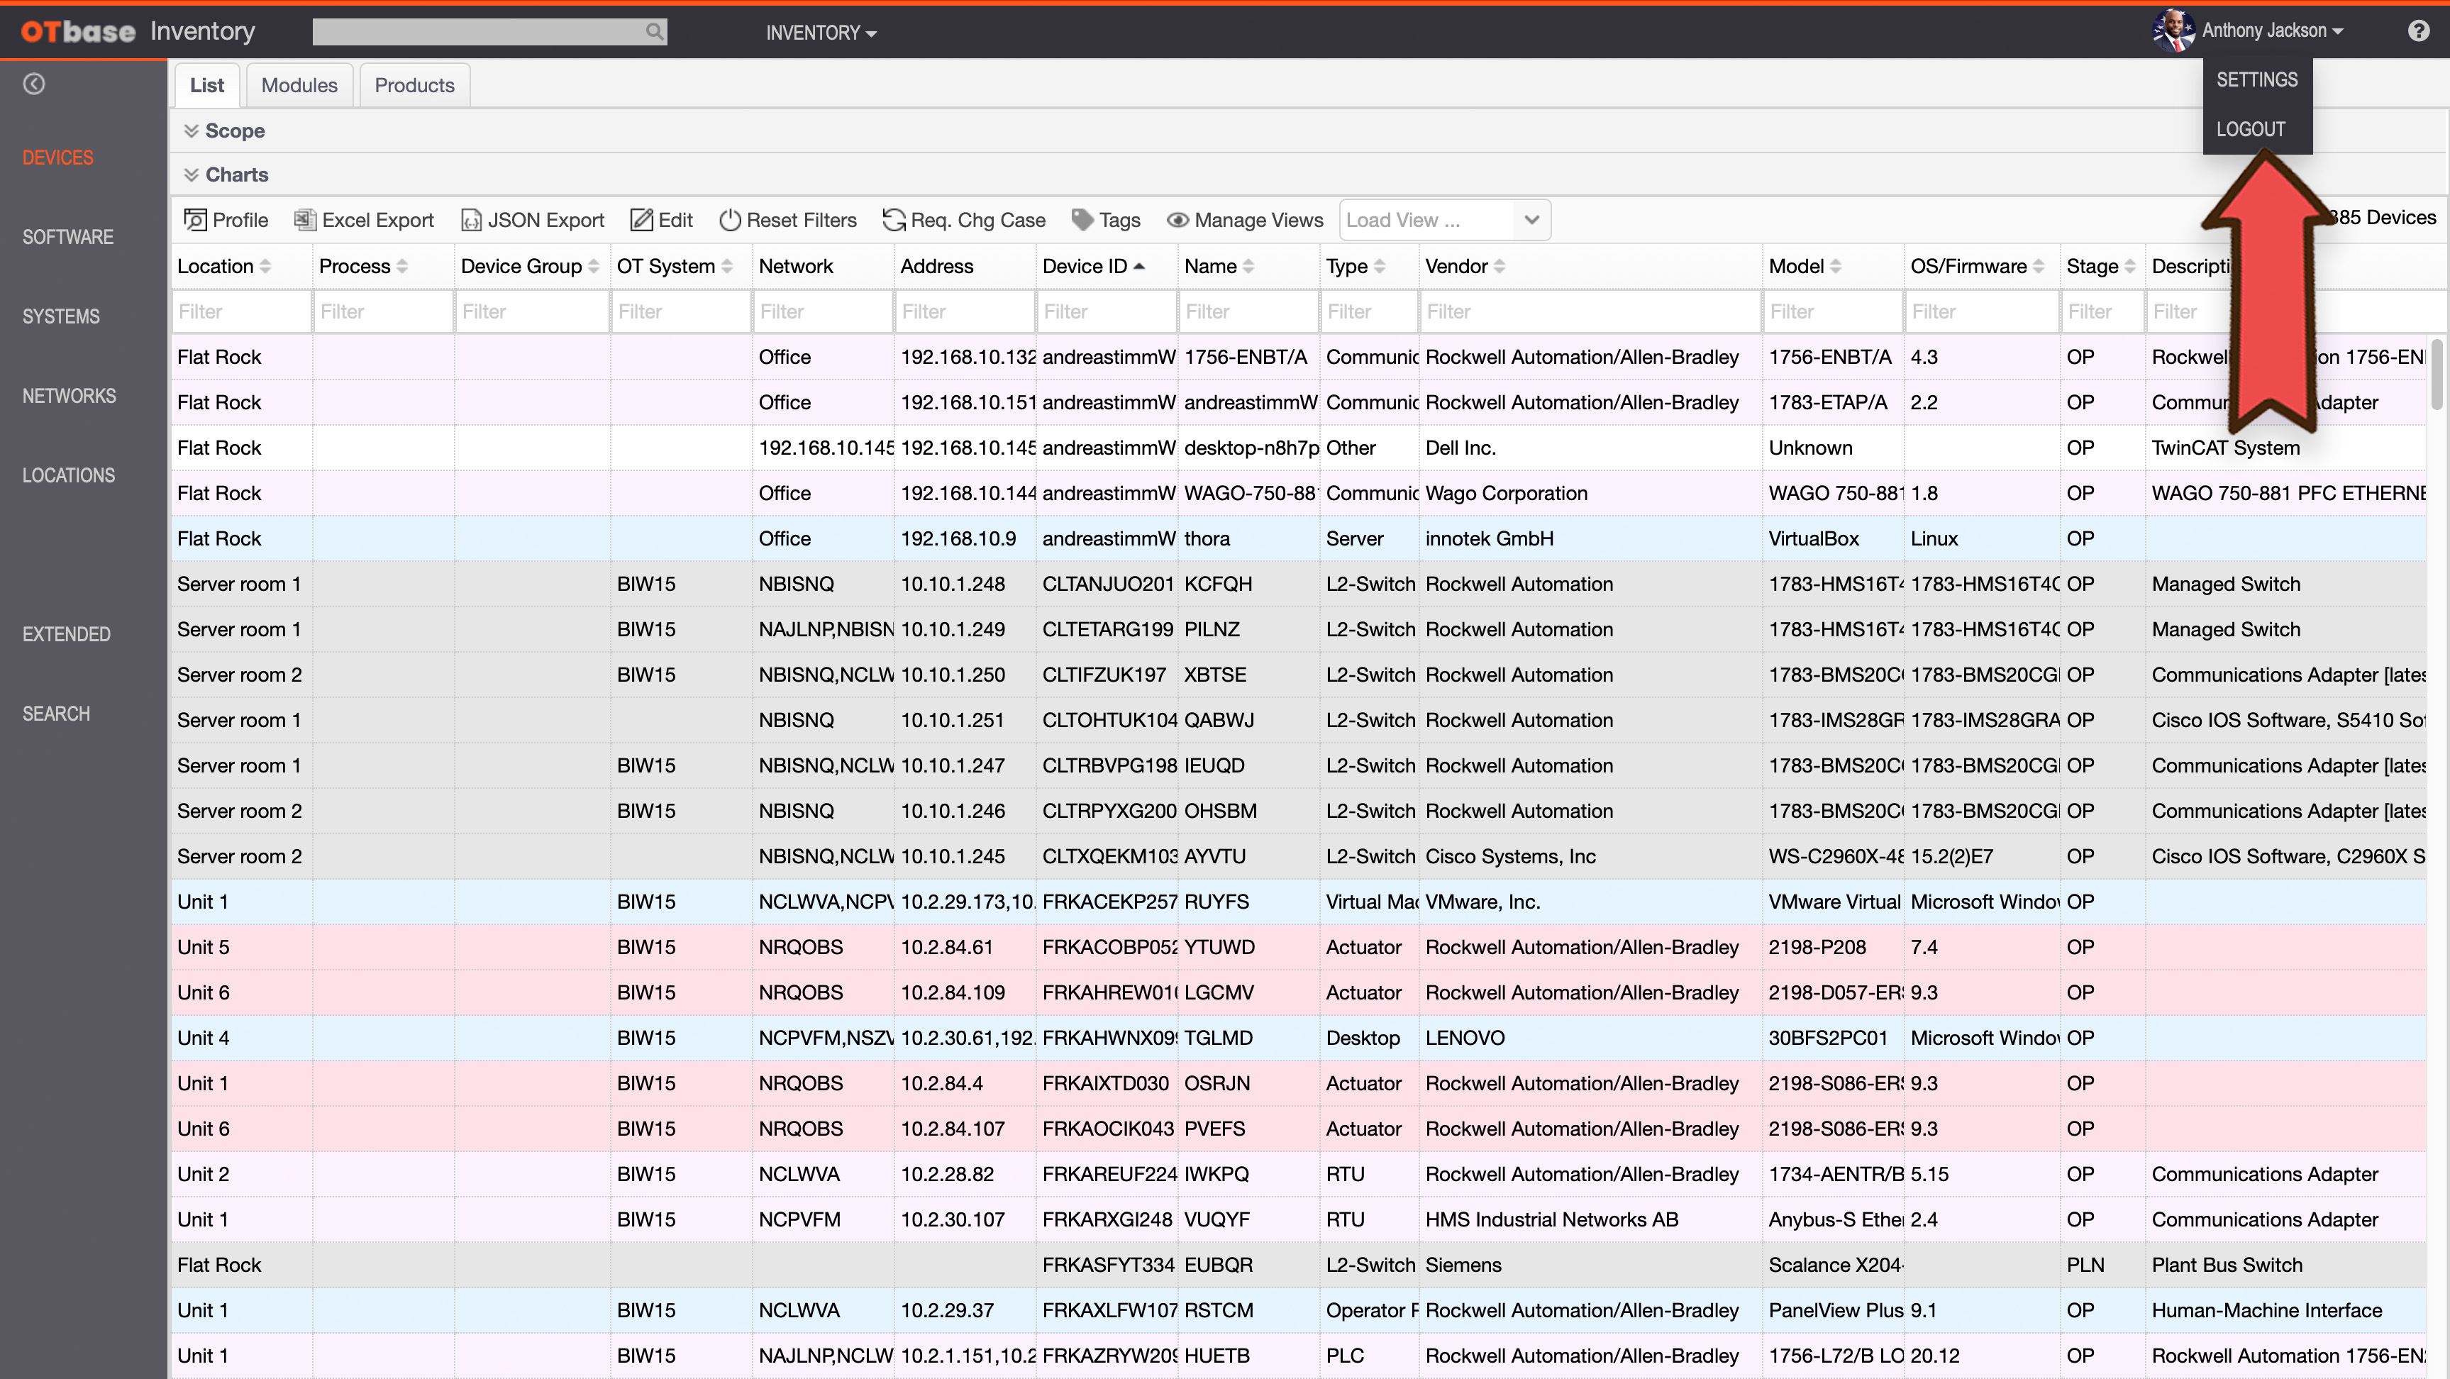Export the list via Excel Export

click(x=363, y=220)
